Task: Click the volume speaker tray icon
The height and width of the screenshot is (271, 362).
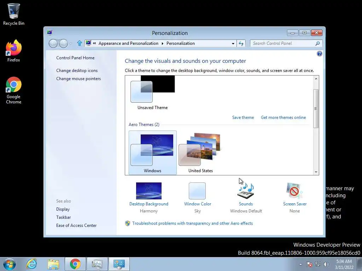Action: 326,264
